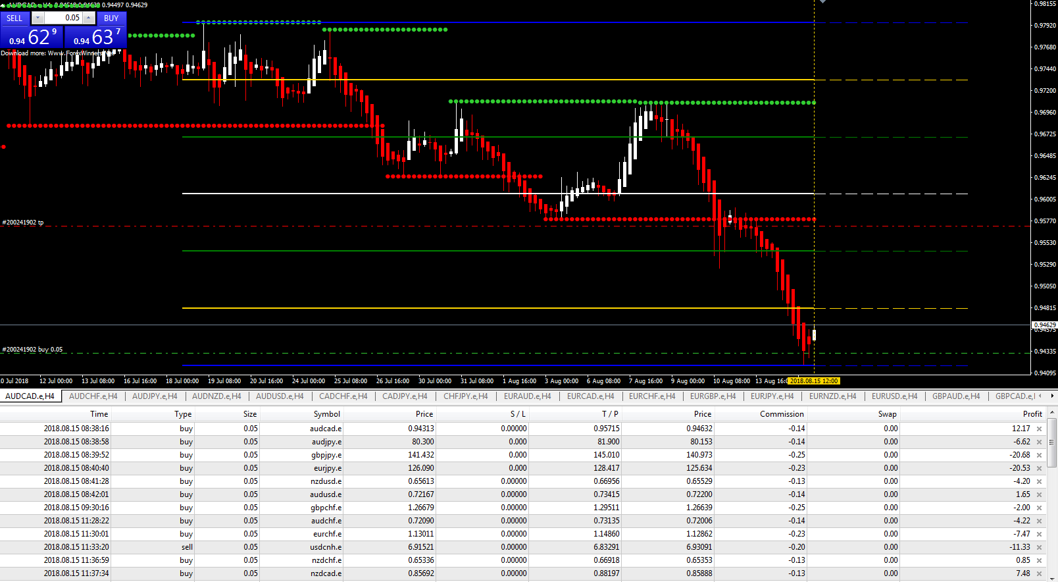The width and height of the screenshot is (1058, 582).
Task: Select the 'sell' type cell in orders list
Action: [188, 547]
